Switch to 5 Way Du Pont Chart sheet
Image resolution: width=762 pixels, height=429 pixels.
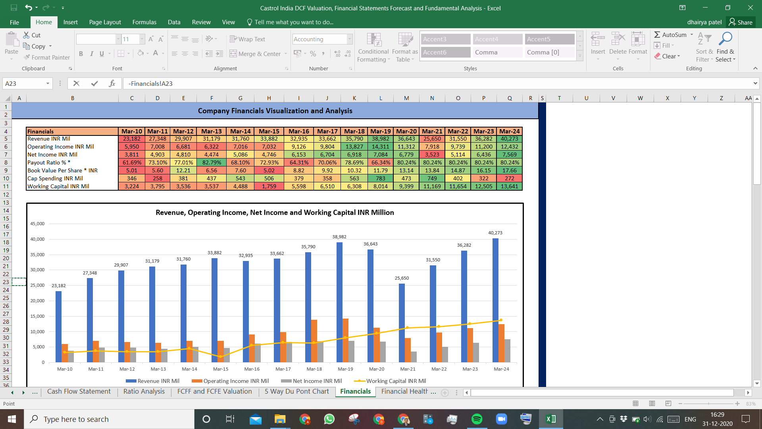[297, 392]
